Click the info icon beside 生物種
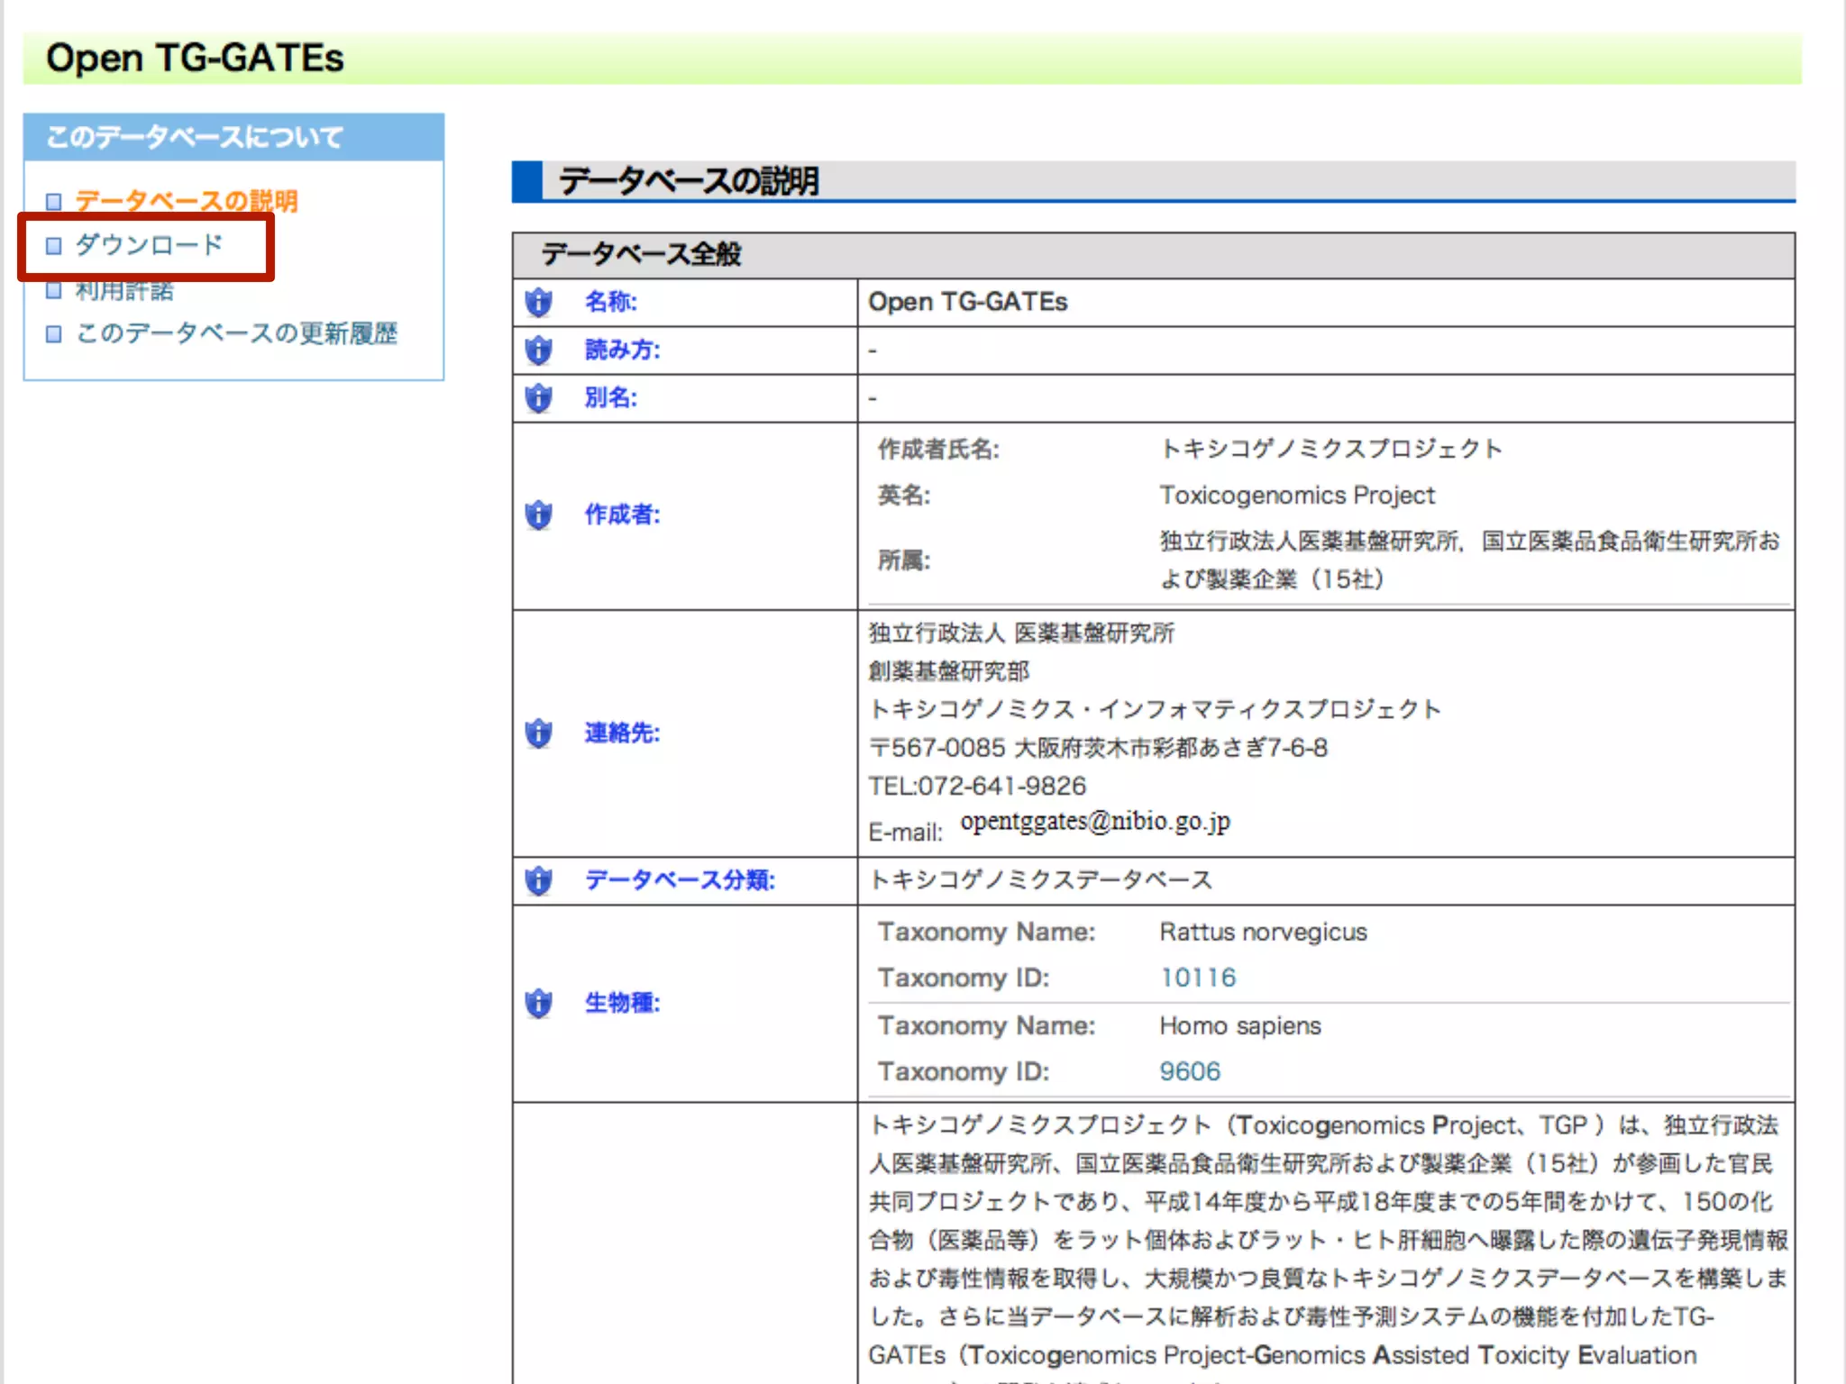The height and width of the screenshot is (1384, 1846). click(x=539, y=1002)
